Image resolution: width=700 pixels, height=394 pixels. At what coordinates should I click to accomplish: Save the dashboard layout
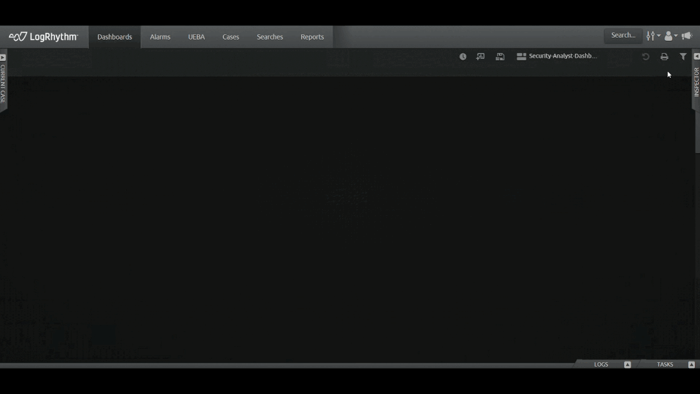[x=500, y=56]
